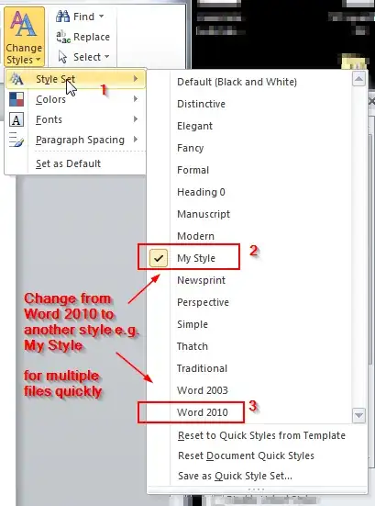Screen dimensions: 375x506
Task: Click the style list scroll-up arrow
Action: [x=358, y=79]
